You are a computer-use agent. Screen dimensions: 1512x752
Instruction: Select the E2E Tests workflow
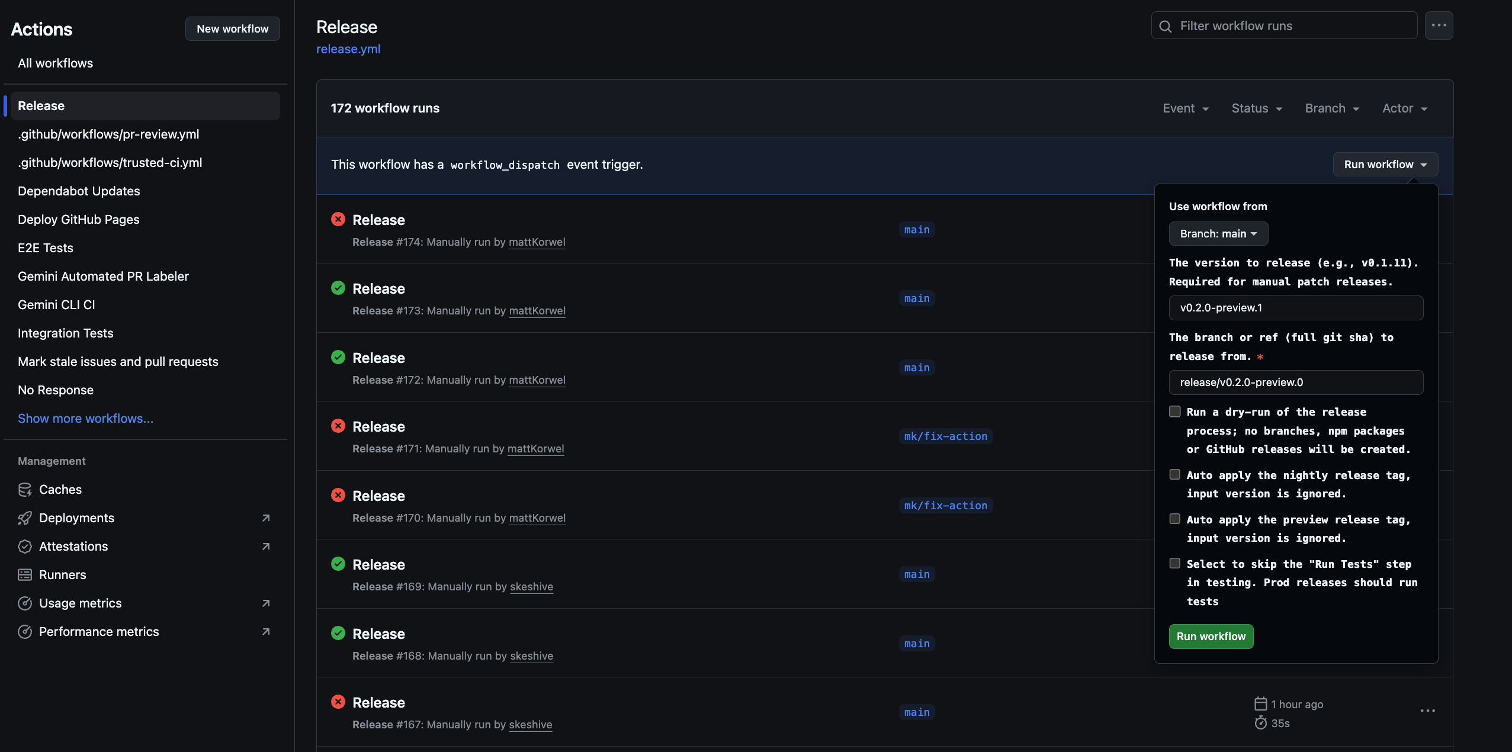[x=45, y=248]
